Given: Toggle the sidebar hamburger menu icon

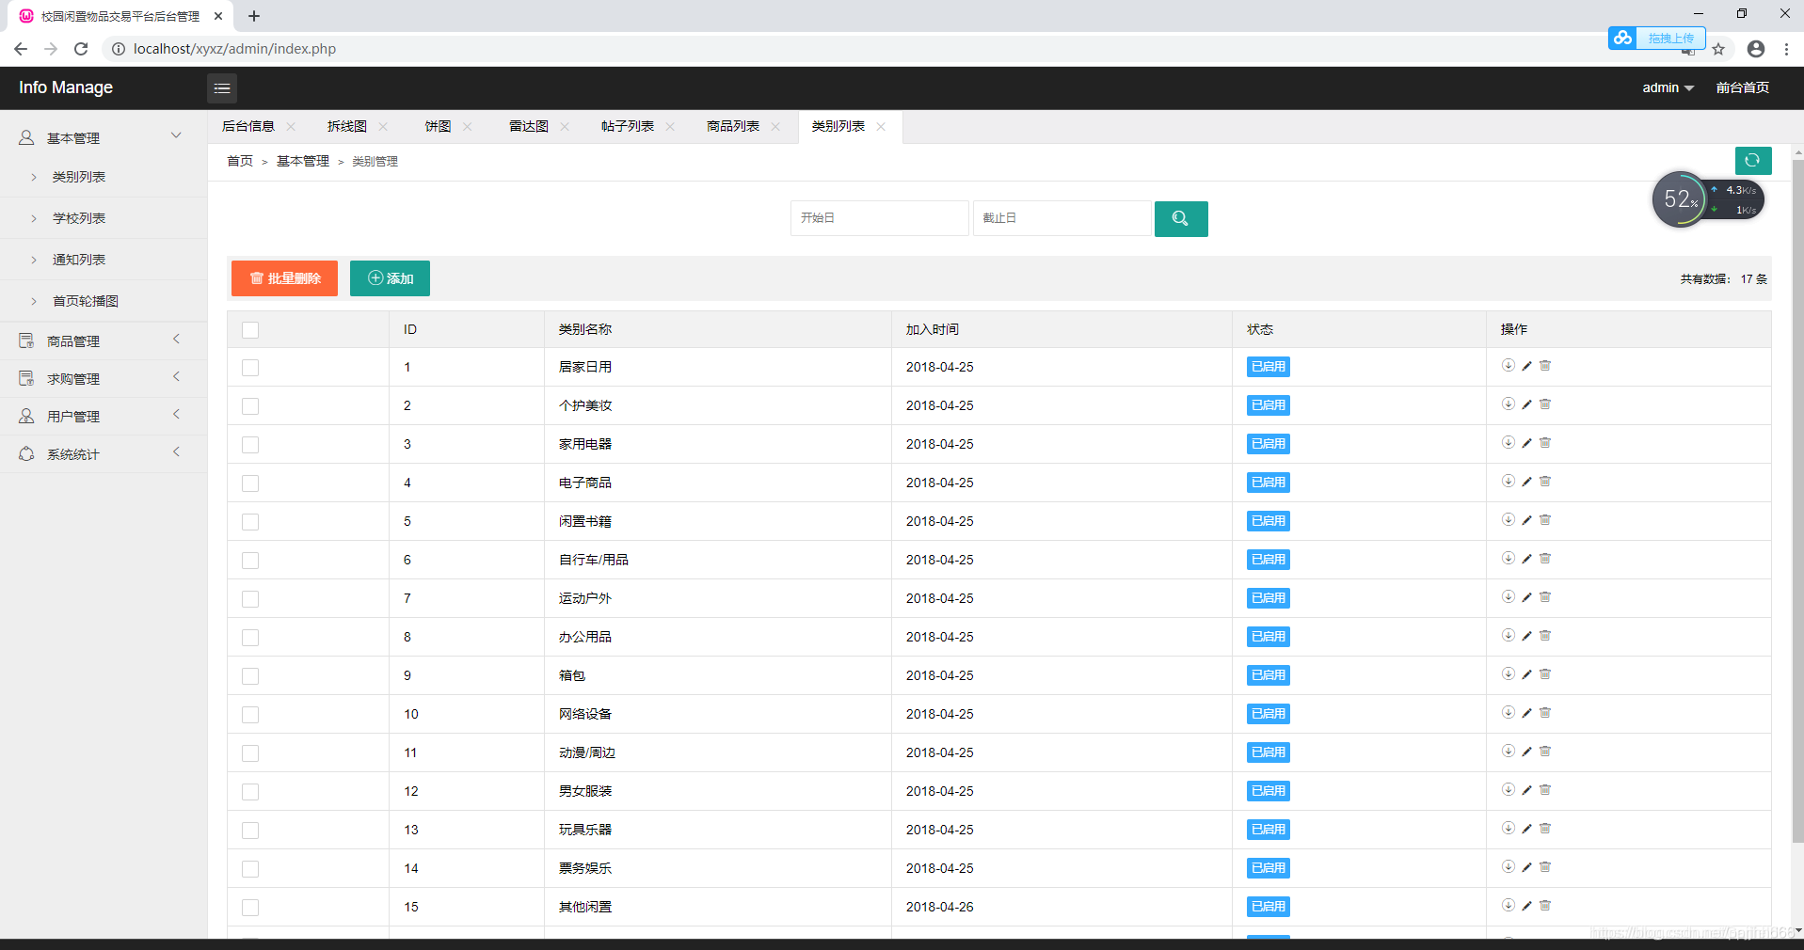Looking at the screenshot, I should tap(222, 88).
